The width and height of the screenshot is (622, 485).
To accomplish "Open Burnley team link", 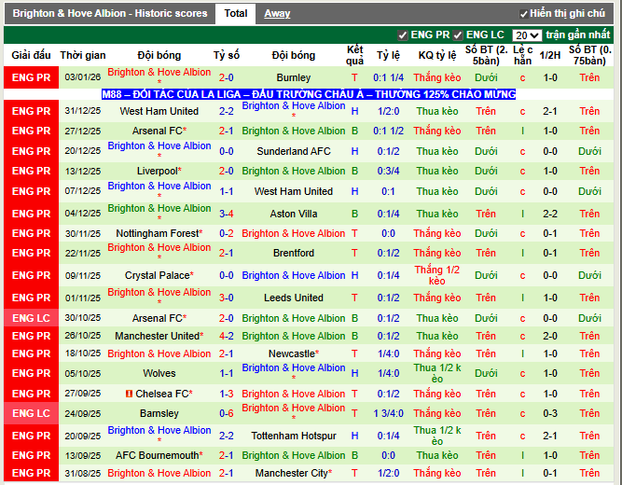I will click(294, 77).
